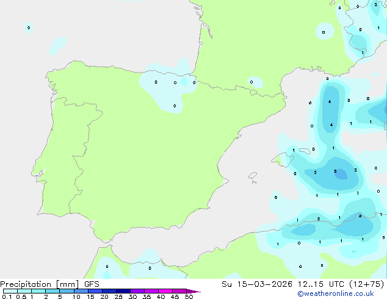Screen dimensions: 387x299
Task: Pick the 45–50 mm legend color swatch
Action: pyautogui.click(x=179, y=291)
